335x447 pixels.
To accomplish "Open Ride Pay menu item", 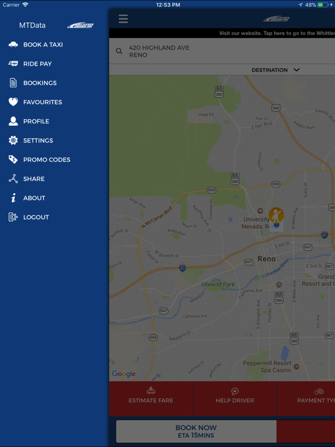I will [54, 63].
